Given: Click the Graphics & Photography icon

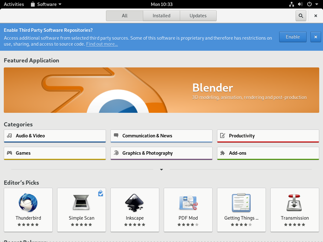Looking at the screenshot, I should click(x=116, y=153).
